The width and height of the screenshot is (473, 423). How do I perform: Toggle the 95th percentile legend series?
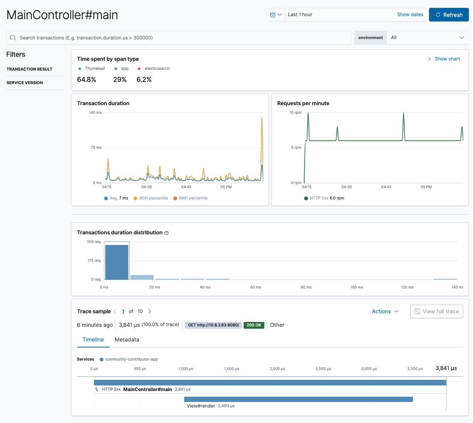[x=150, y=198]
